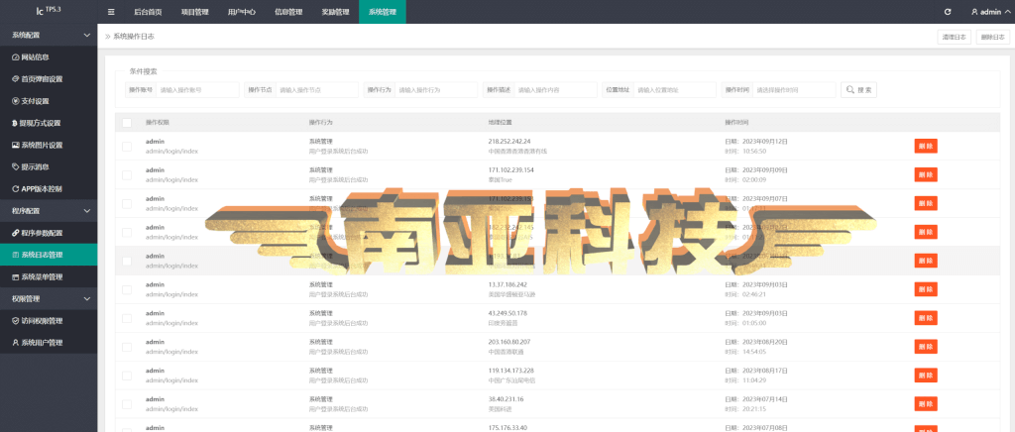Open 系统菜单管理 via its icon
The height and width of the screenshot is (432, 1015).
click(x=16, y=276)
